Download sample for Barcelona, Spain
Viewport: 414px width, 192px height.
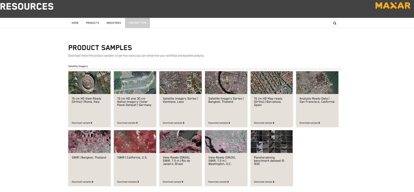264,123
